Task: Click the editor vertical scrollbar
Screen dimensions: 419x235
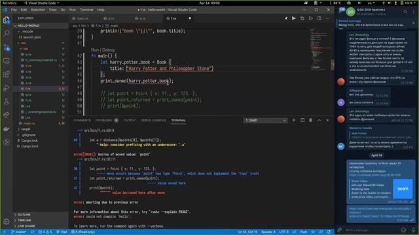Action: pos(333,65)
